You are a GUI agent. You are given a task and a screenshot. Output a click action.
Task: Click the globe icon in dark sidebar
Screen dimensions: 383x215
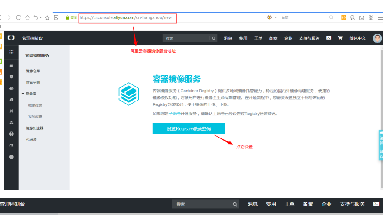click(11, 134)
